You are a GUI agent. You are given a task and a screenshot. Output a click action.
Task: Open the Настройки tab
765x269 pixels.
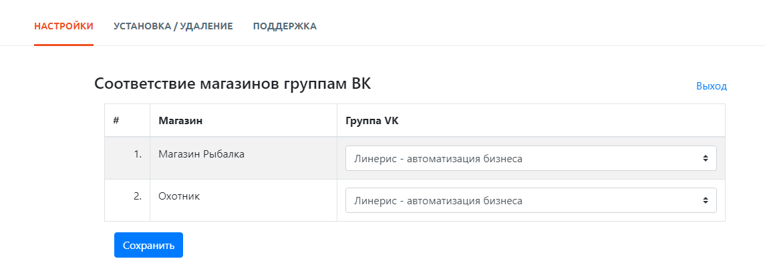pyautogui.click(x=63, y=26)
